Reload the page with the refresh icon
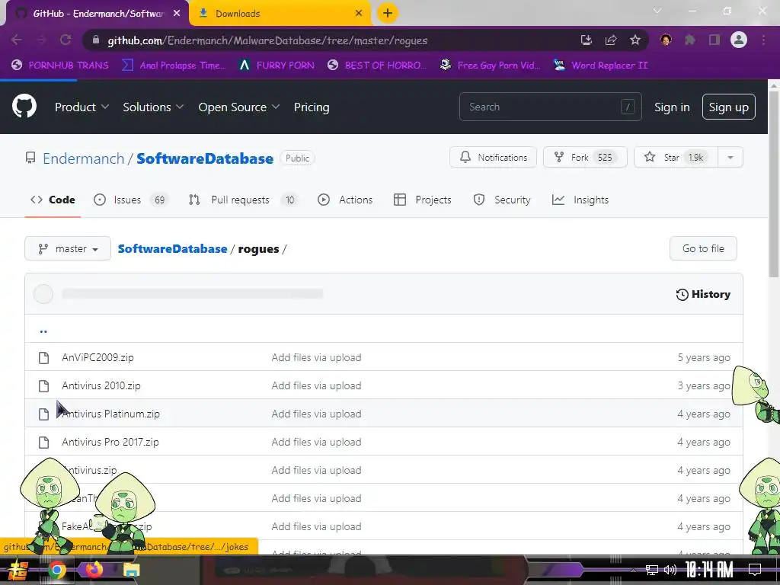The width and height of the screenshot is (780, 585). point(66,40)
